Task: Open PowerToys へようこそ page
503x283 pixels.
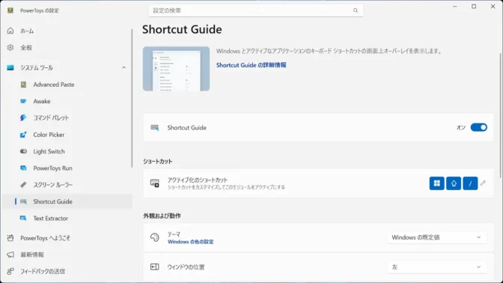Action: click(x=67, y=238)
